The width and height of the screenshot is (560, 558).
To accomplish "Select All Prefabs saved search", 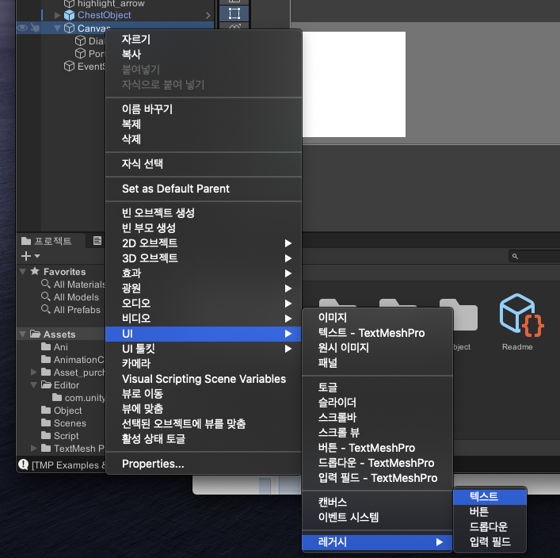I will pos(71,310).
